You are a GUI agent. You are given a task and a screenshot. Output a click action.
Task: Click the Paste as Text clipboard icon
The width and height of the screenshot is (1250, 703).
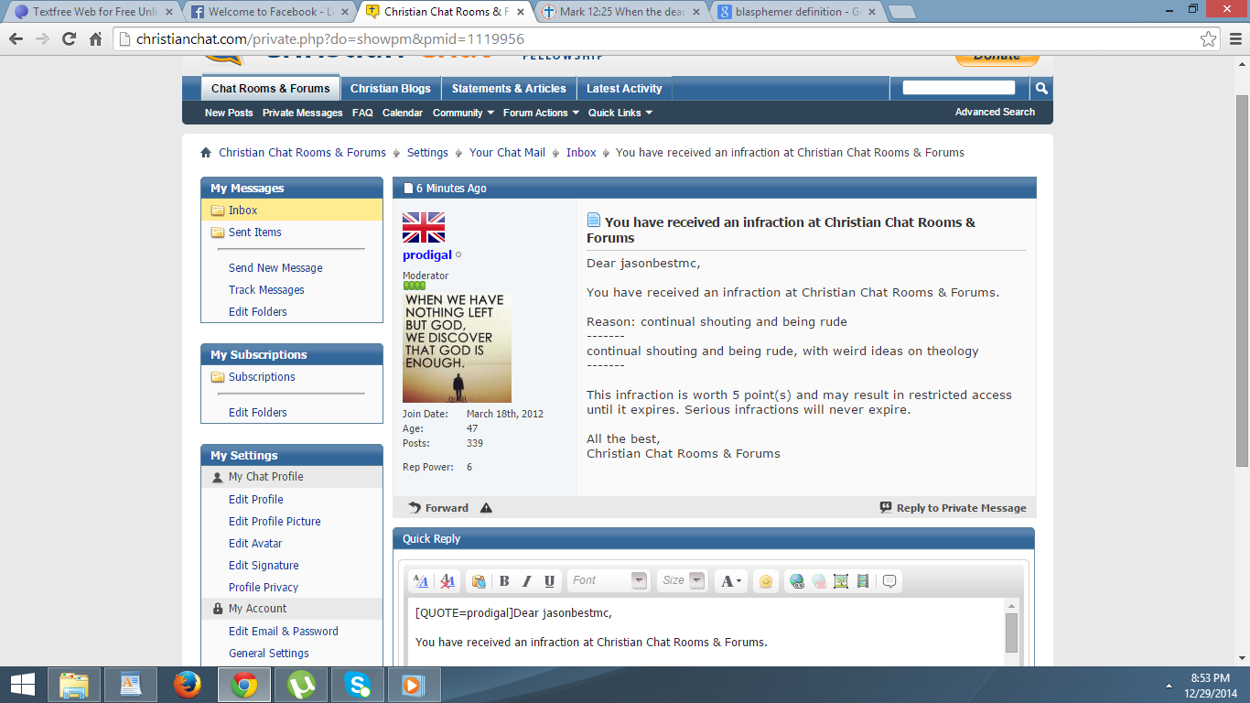[478, 581]
